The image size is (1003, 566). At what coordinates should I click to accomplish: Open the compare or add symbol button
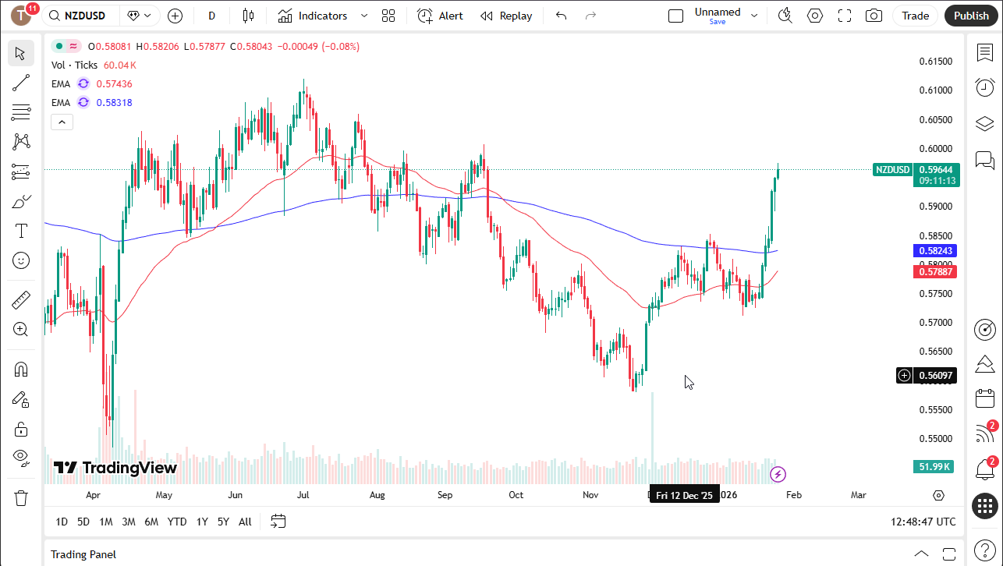175,16
